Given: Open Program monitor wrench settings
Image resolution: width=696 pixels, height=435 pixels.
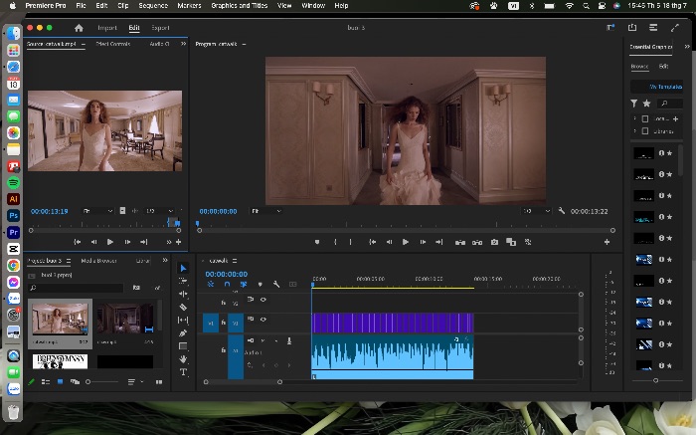Looking at the screenshot, I should (x=562, y=211).
